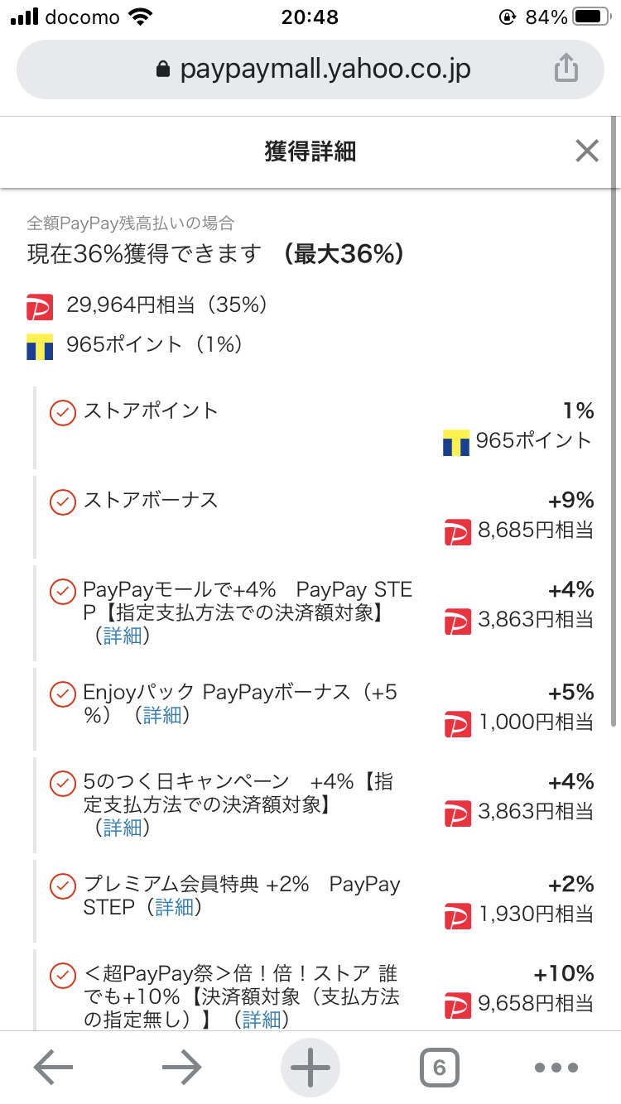The height and width of the screenshot is (1104, 621).
Task: Tap the T-Point logo beside 965ポイント (1%)
Action: click(x=40, y=346)
